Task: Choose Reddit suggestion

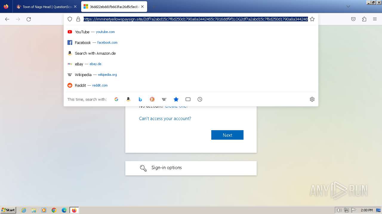Action: click(191, 85)
